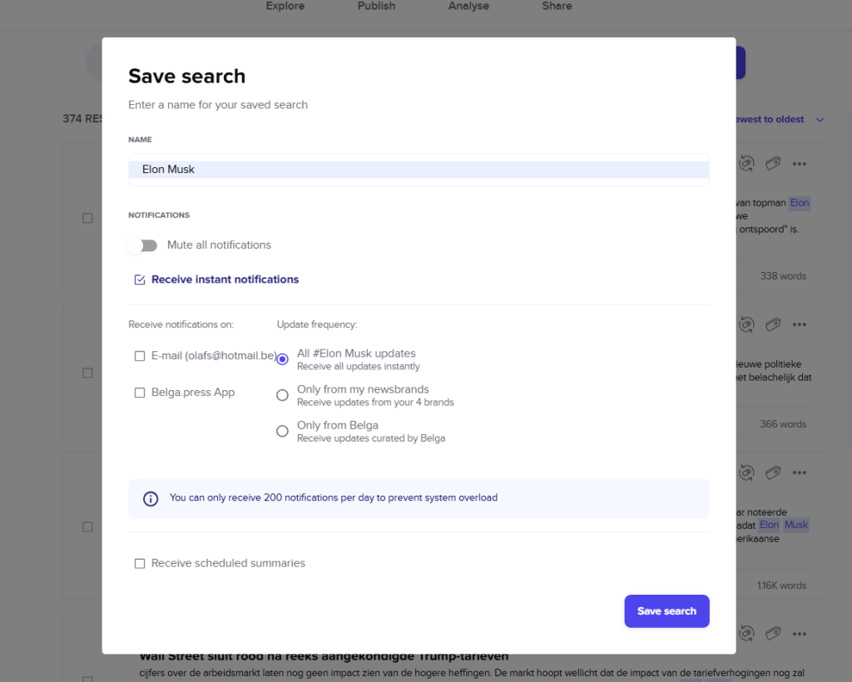The height and width of the screenshot is (682, 852).
Task: Click the Save search button
Action: (666, 611)
